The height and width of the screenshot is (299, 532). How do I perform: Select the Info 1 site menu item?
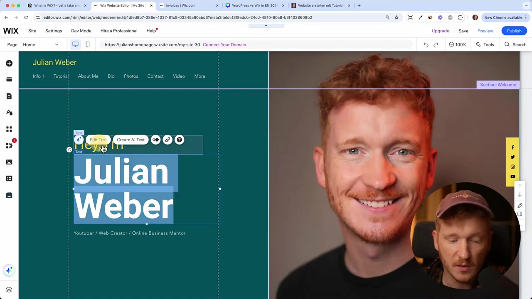tap(38, 76)
